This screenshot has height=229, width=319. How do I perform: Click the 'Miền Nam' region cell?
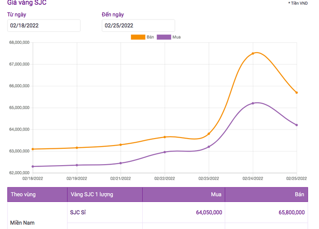(22, 222)
